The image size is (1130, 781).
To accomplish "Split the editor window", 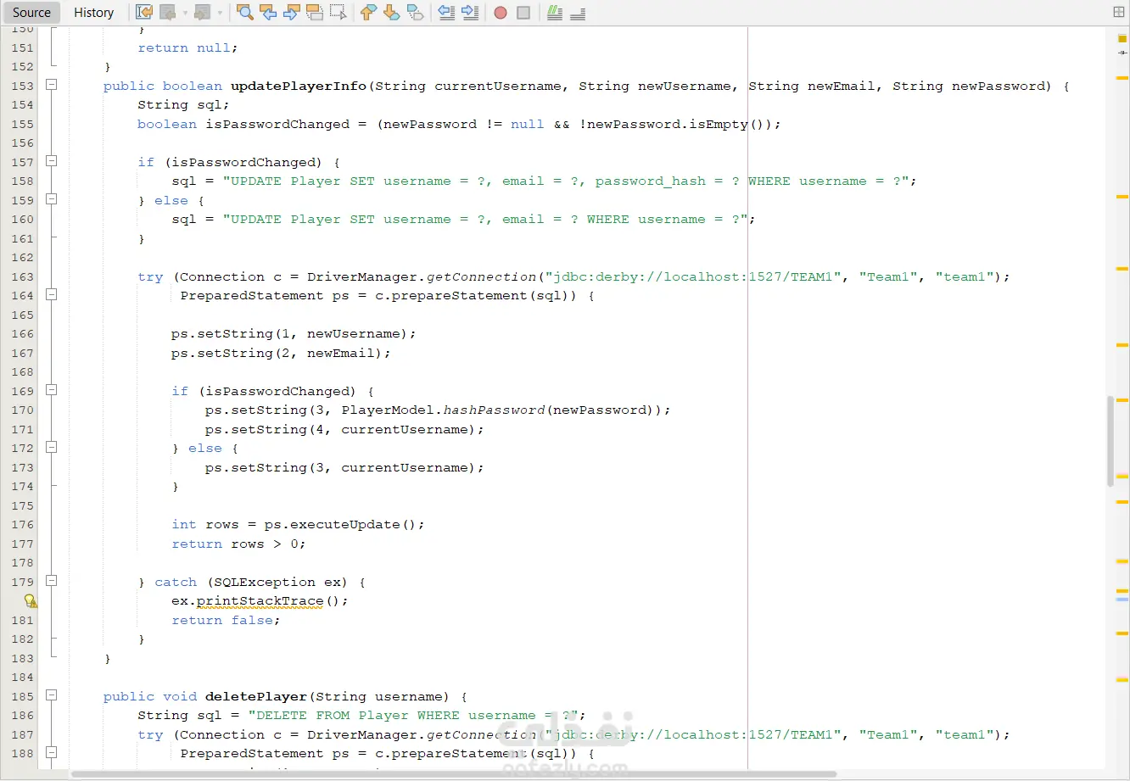I will [1118, 12].
